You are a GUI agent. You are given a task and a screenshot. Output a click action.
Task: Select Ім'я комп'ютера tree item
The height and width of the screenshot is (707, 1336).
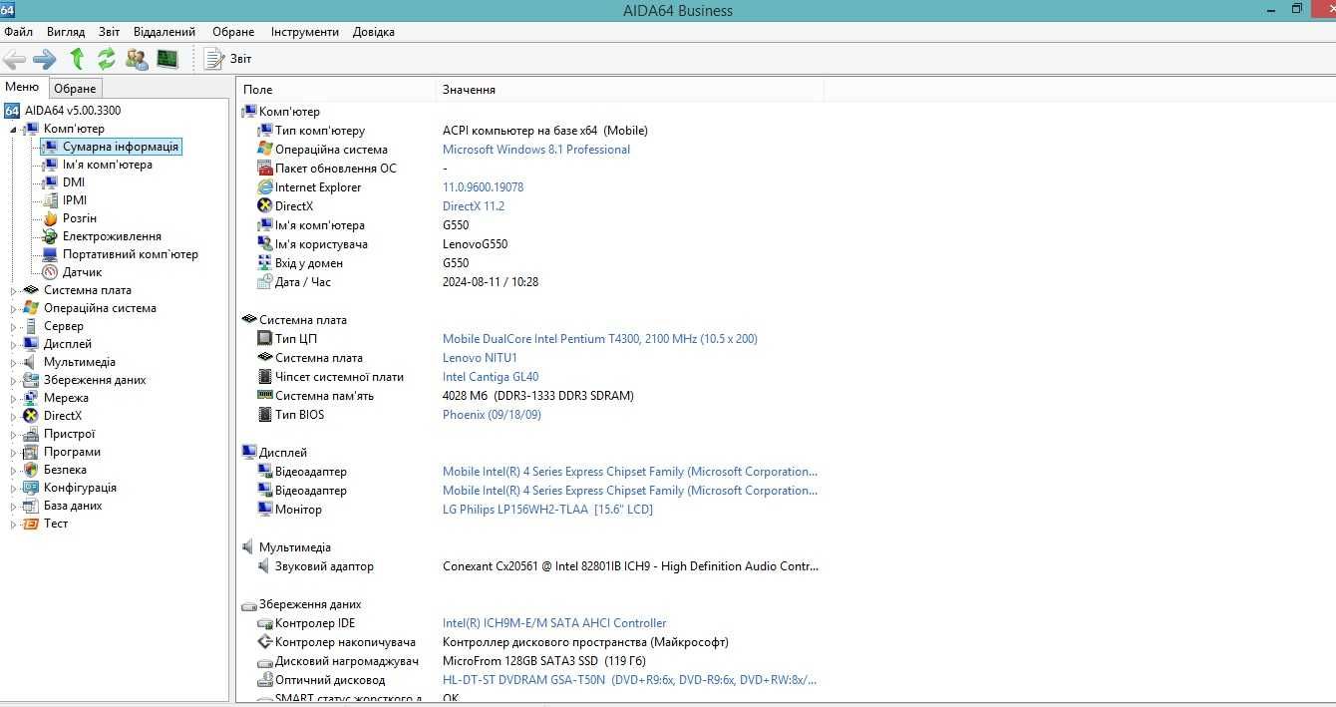coord(108,165)
